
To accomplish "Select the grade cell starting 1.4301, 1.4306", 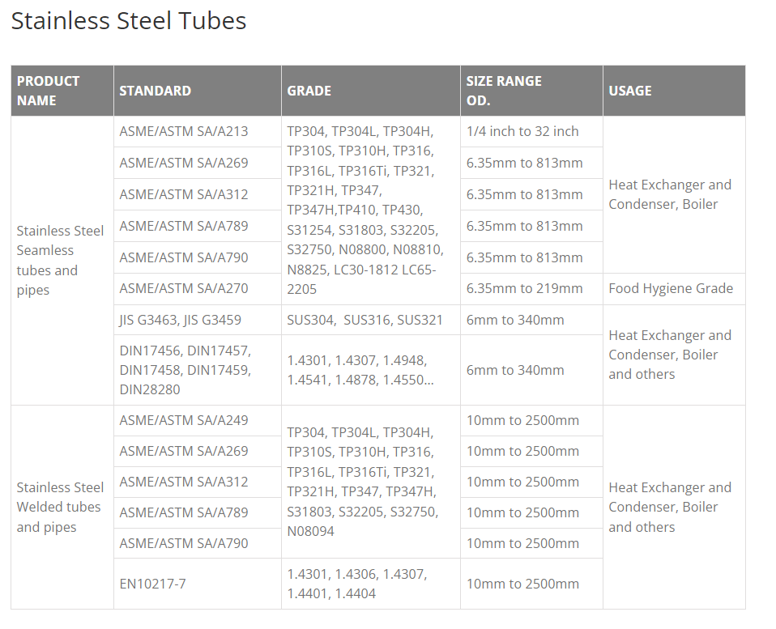I will (356, 584).
